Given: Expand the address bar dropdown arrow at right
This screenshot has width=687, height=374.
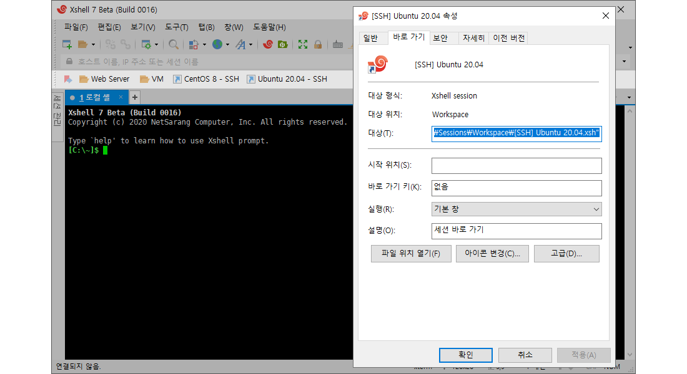Looking at the screenshot, I should click(625, 62).
